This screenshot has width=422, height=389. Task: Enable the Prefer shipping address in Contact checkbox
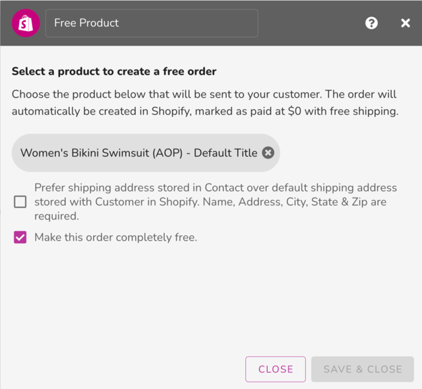coord(20,201)
